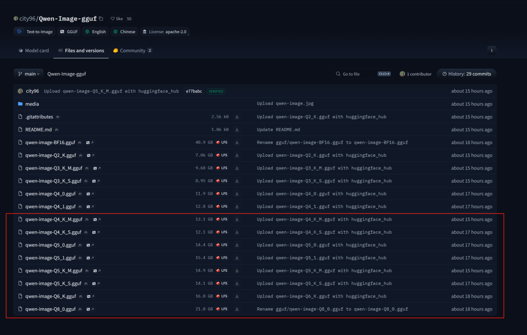Open the city96 owner link in title
Image resolution: width=527 pixels, height=335 pixels.
coord(27,19)
